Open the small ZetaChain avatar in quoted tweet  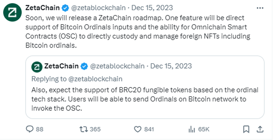pos(37,67)
